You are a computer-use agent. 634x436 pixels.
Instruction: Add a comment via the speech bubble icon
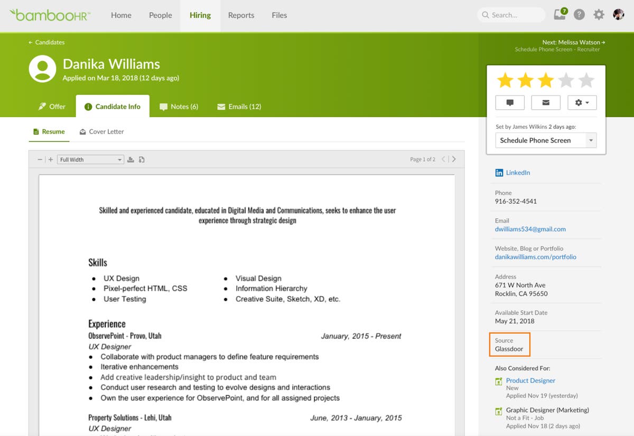509,102
